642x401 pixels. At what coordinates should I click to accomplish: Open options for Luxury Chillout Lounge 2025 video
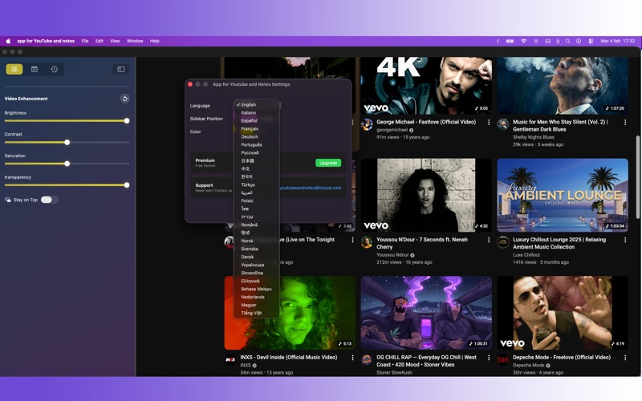[625, 240]
